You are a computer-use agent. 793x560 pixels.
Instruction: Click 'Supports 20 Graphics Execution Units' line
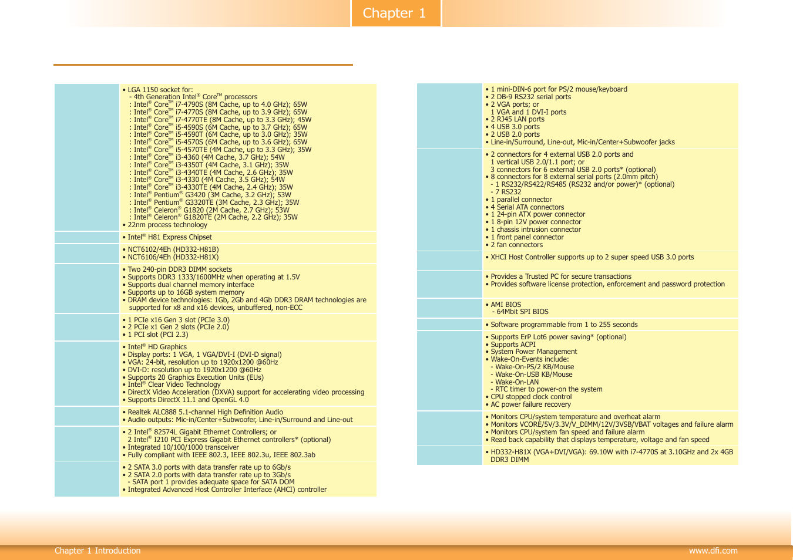193,377
